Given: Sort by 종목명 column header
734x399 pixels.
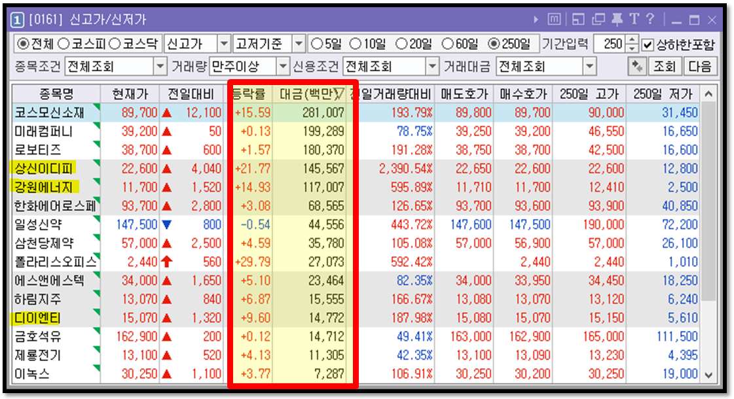Looking at the screenshot, I should coord(56,94).
